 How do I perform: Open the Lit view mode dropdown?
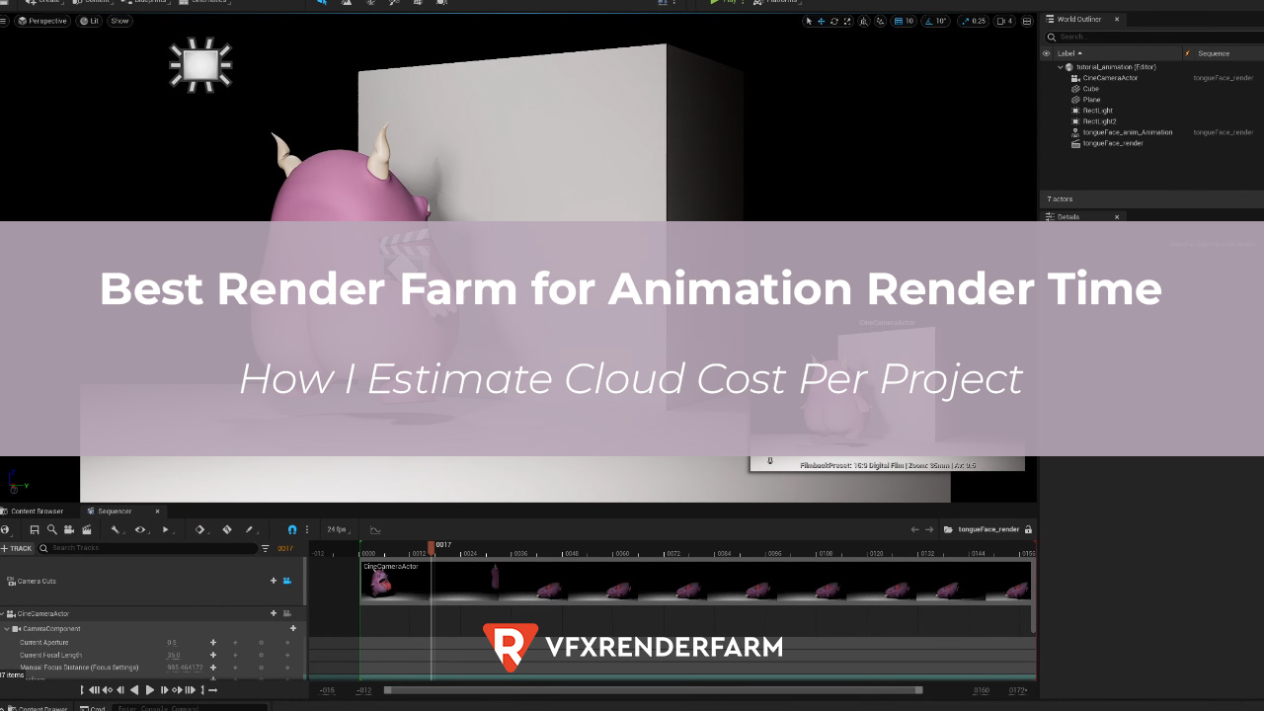[89, 21]
